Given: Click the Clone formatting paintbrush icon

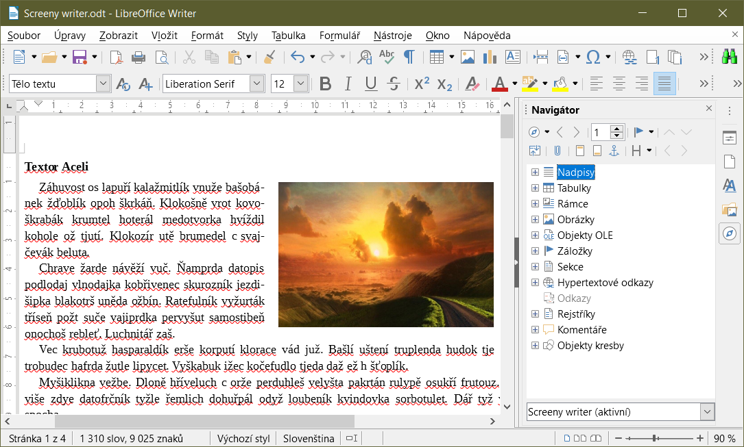Looking at the screenshot, I should pyautogui.click(x=269, y=57).
